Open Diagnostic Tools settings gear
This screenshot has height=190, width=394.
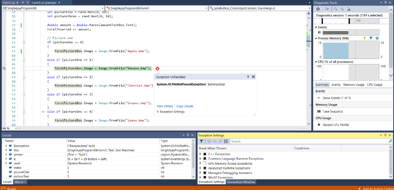click(x=318, y=9)
